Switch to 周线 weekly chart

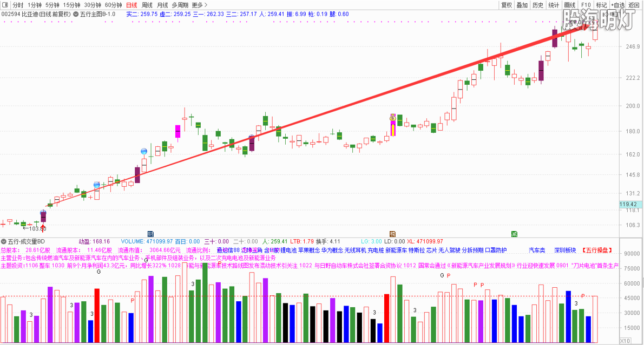tap(147, 5)
